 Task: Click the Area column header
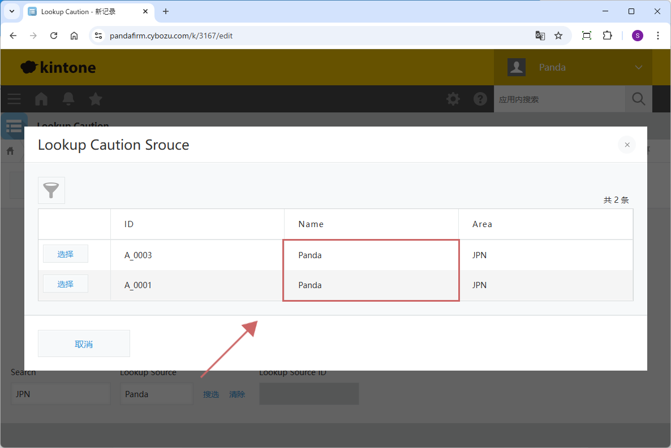pyautogui.click(x=482, y=224)
